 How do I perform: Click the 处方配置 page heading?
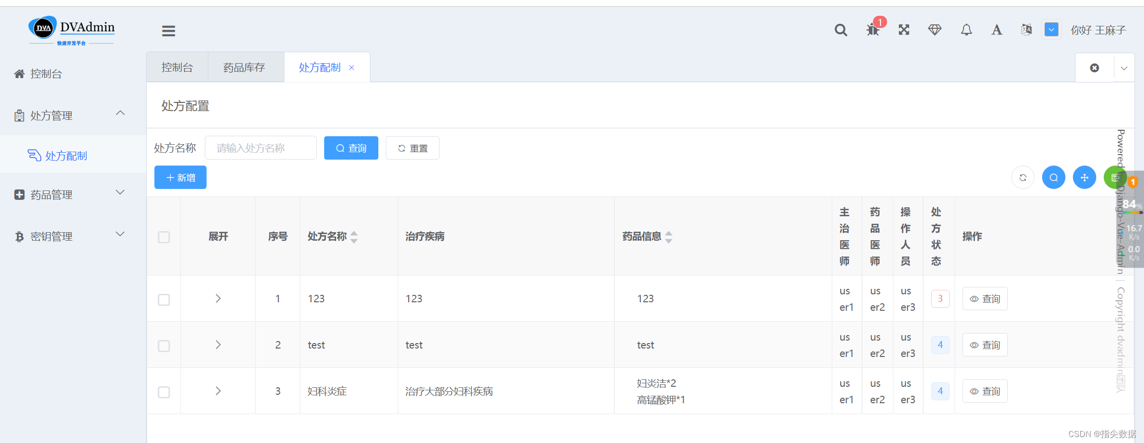185,106
